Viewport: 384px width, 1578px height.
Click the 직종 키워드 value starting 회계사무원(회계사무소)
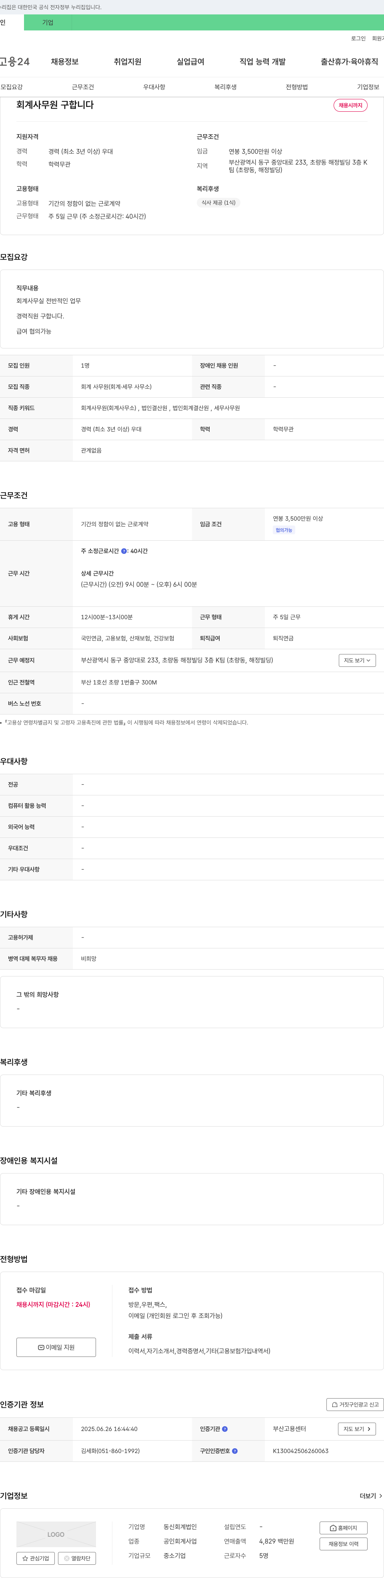[160, 408]
